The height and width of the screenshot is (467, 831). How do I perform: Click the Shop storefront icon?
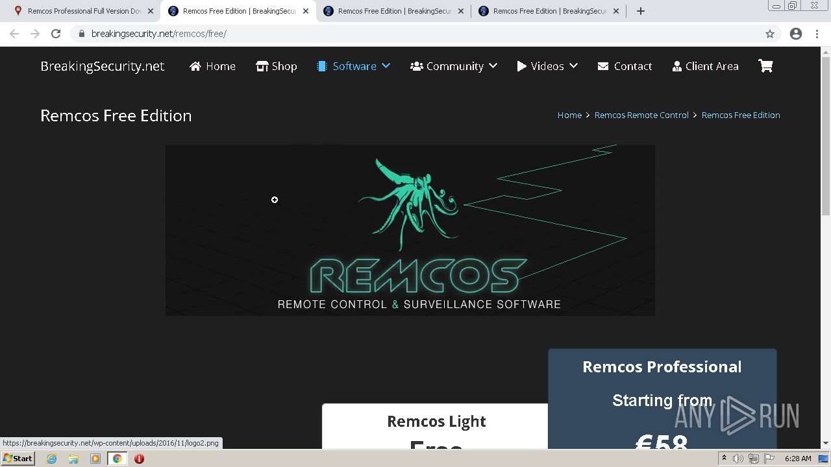click(262, 66)
